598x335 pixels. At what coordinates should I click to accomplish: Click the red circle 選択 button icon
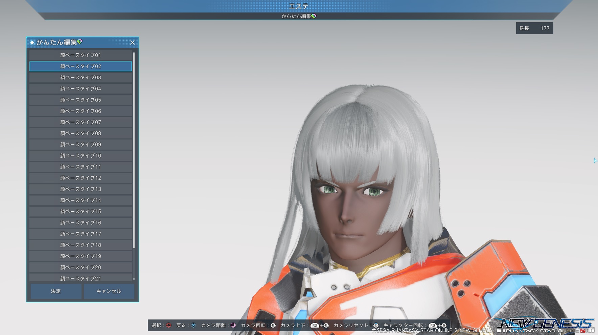pos(168,325)
